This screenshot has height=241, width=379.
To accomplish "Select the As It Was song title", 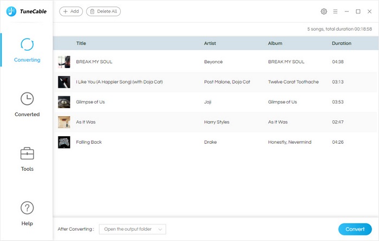I will [x=86, y=122].
